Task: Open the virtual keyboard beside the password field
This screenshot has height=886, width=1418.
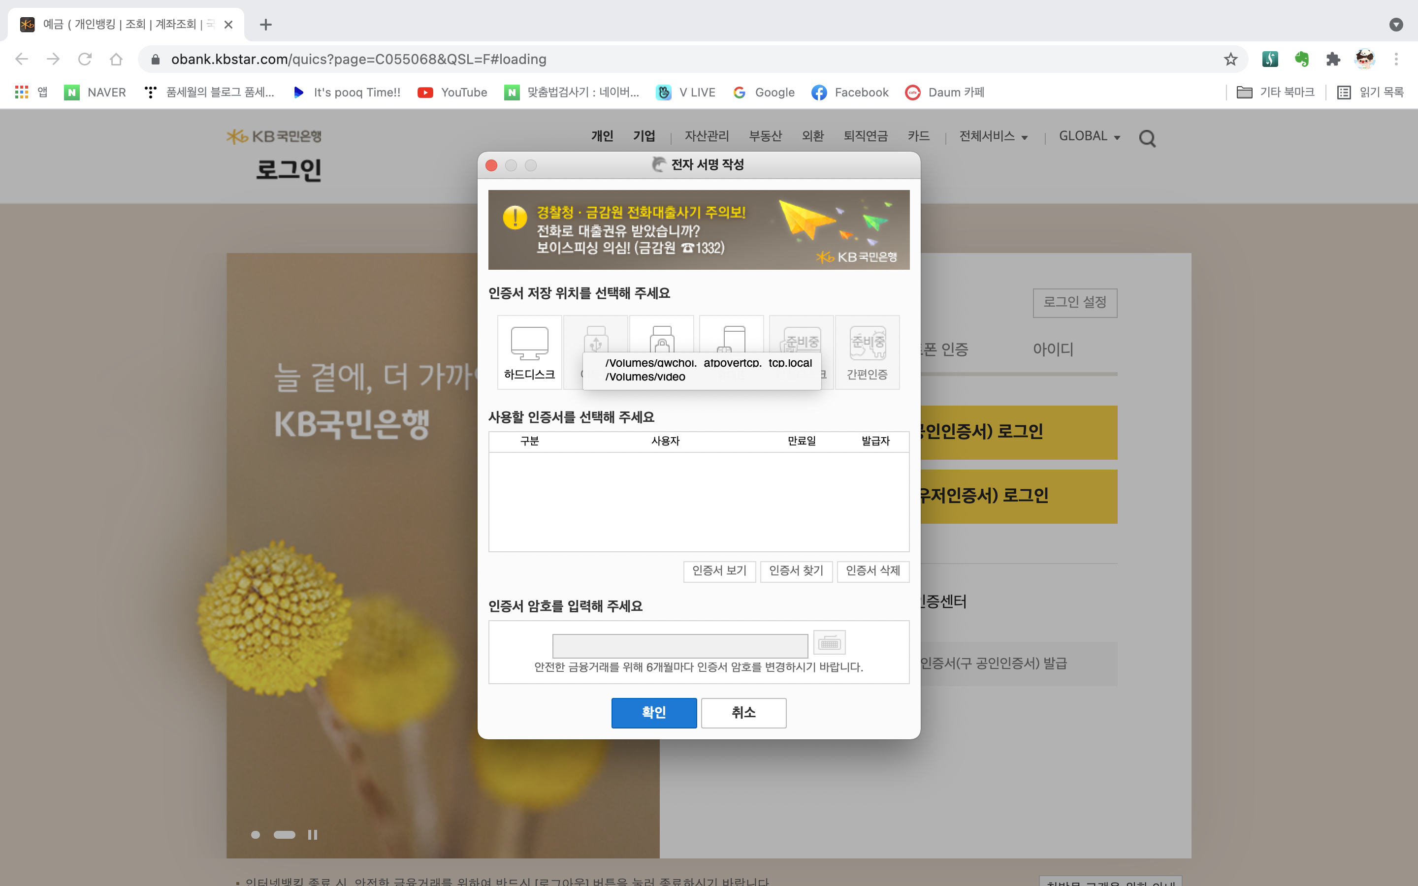Action: point(829,643)
